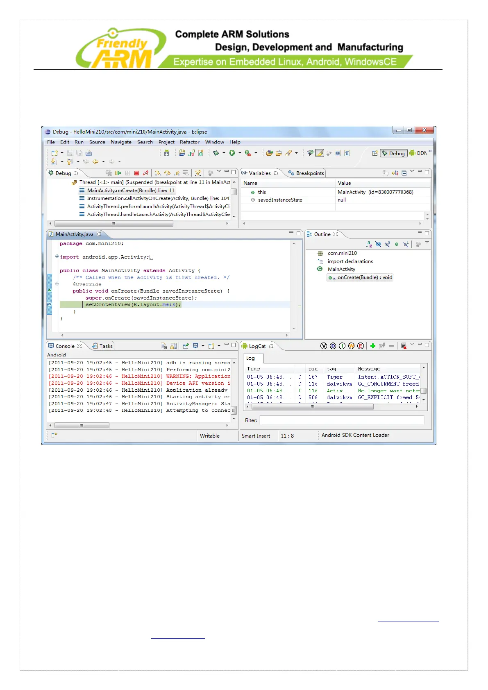The width and height of the screenshot is (488, 690).
Task: Sort the Outline view alphabetically
Action: pyautogui.click(x=369, y=244)
